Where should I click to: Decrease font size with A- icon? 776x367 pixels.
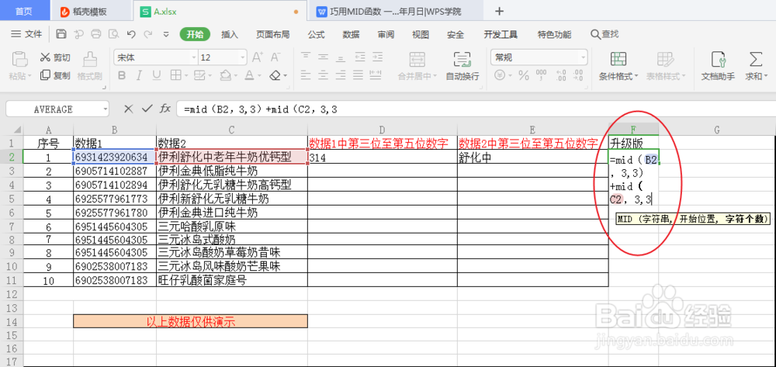(275, 57)
